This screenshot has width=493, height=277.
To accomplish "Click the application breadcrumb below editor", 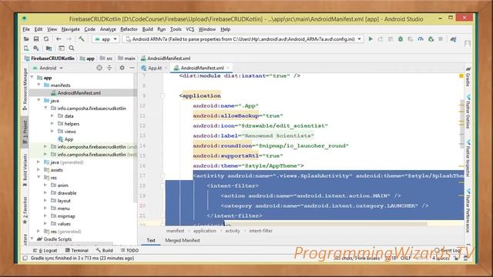I will coord(205,231).
